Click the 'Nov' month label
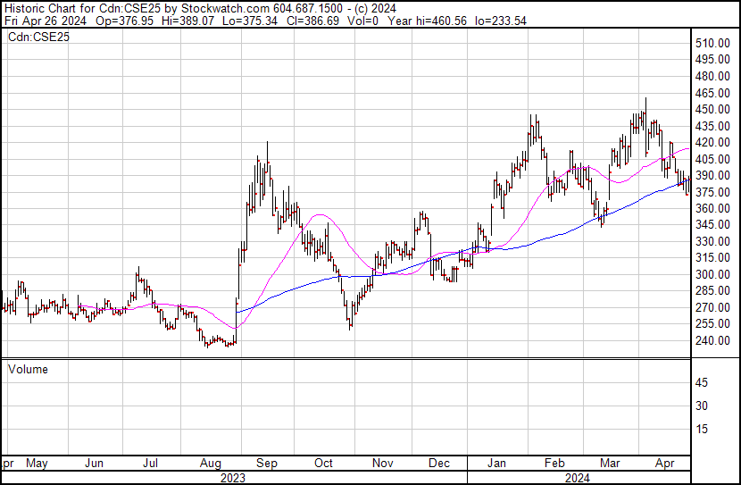Viewport: 741px width, 485px height. 383,464
